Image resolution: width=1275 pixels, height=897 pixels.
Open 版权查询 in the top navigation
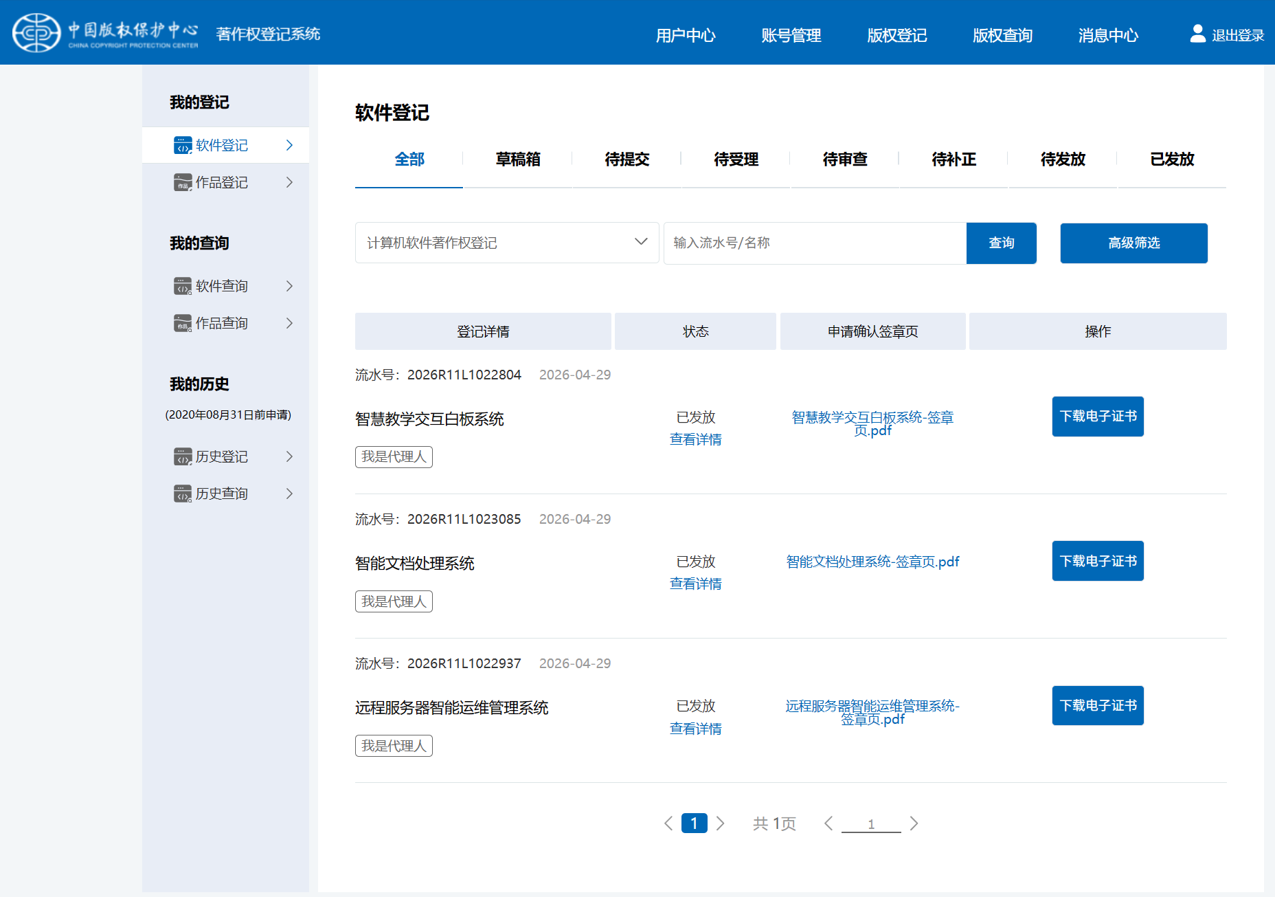tap(1003, 35)
